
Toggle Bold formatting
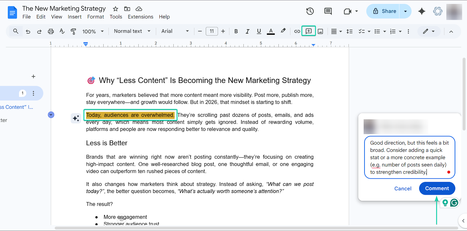click(x=236, y=31)
